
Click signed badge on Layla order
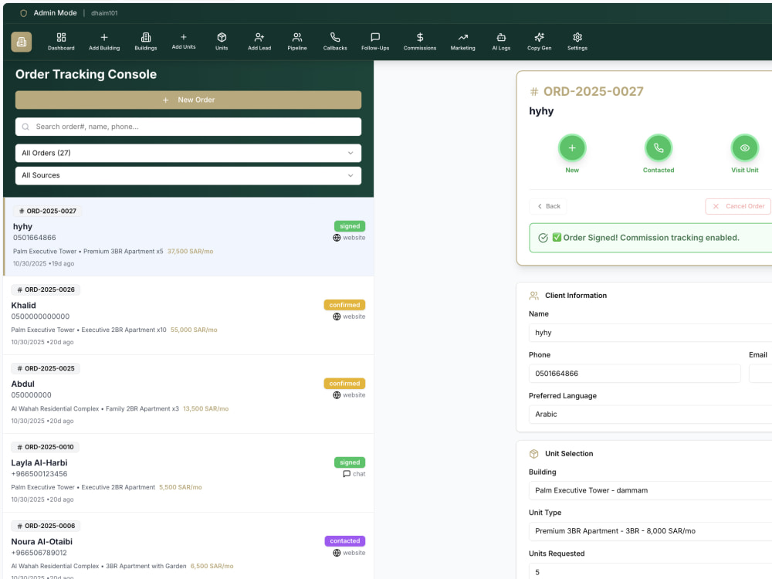pyautogui.click(x=350, y=462)
